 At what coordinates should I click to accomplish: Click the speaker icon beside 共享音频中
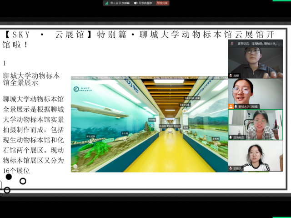pos(136,3)
